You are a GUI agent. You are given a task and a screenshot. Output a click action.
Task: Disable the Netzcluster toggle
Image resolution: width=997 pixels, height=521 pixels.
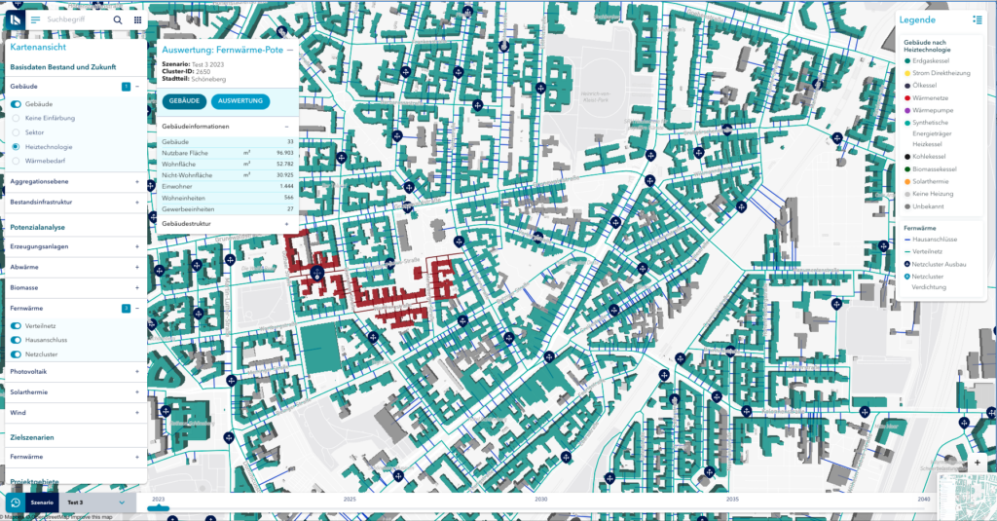coord(17,354)
